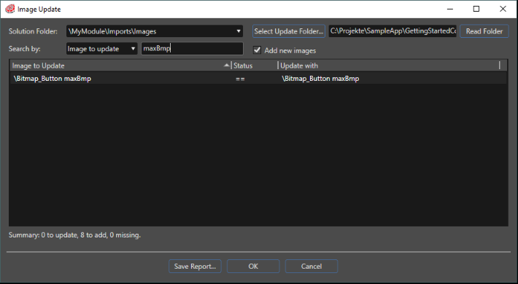Click the == status cell in the row
This screenshot has height=284, width=518.
click(240, 79)
